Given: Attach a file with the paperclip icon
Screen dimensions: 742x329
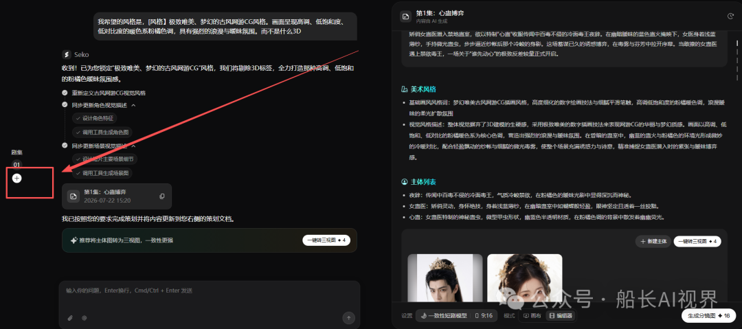Looking at the screenshot, I should coord(70,317).
